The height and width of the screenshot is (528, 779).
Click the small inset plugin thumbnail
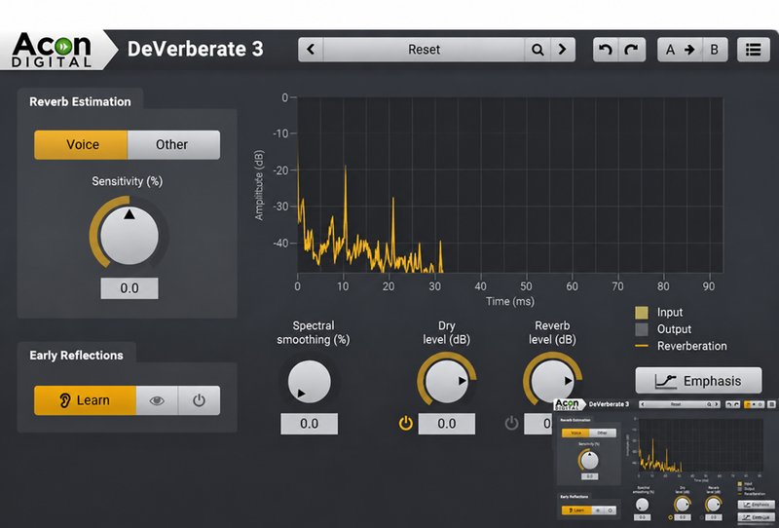(666, 462)
